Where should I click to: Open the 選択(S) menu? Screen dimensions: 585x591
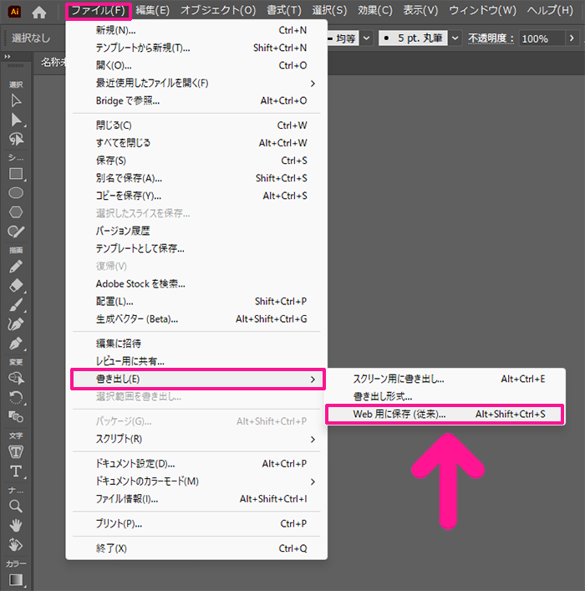[x=329, y=11]
